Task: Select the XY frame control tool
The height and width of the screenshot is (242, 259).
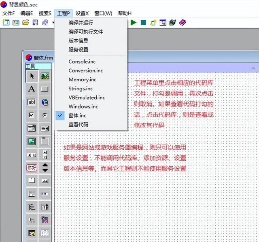Action: pyautogui.click(x=45, y=141)
